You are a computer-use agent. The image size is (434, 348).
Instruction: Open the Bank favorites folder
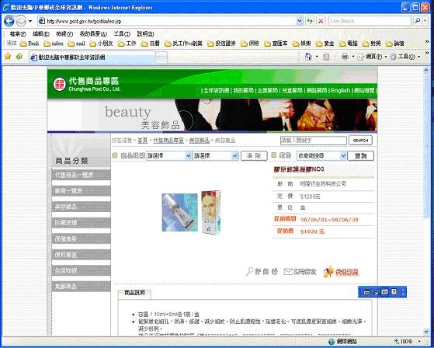30,43
